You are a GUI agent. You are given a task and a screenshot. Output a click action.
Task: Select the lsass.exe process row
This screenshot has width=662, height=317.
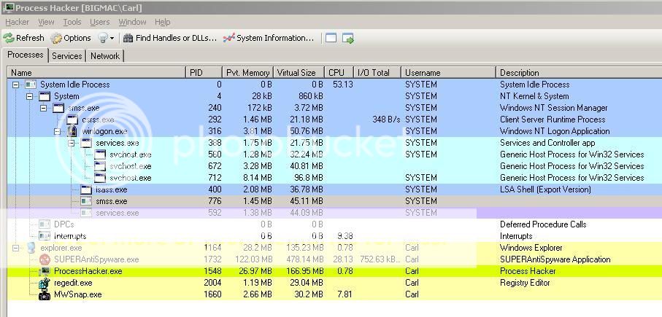tap(334, 189)
